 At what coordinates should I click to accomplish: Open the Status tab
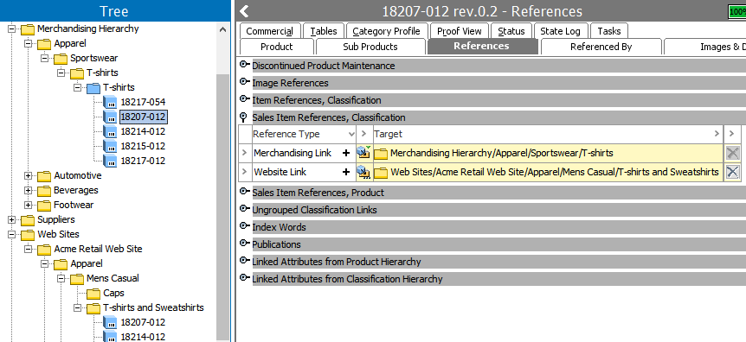(x=511, y=31)
